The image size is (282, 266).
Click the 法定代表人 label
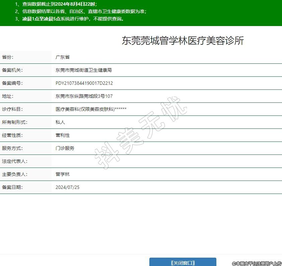click(x=14, y=161)
